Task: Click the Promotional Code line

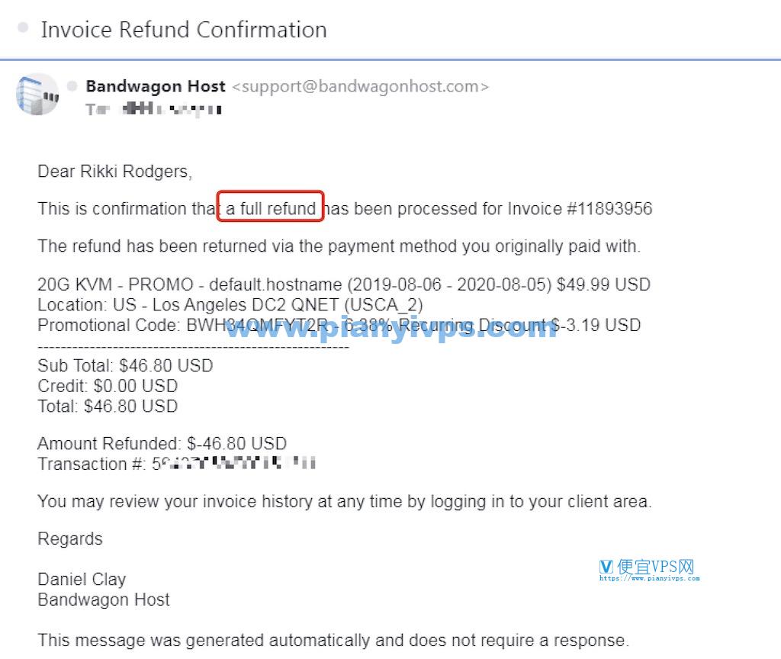Action: coord(339,325)
